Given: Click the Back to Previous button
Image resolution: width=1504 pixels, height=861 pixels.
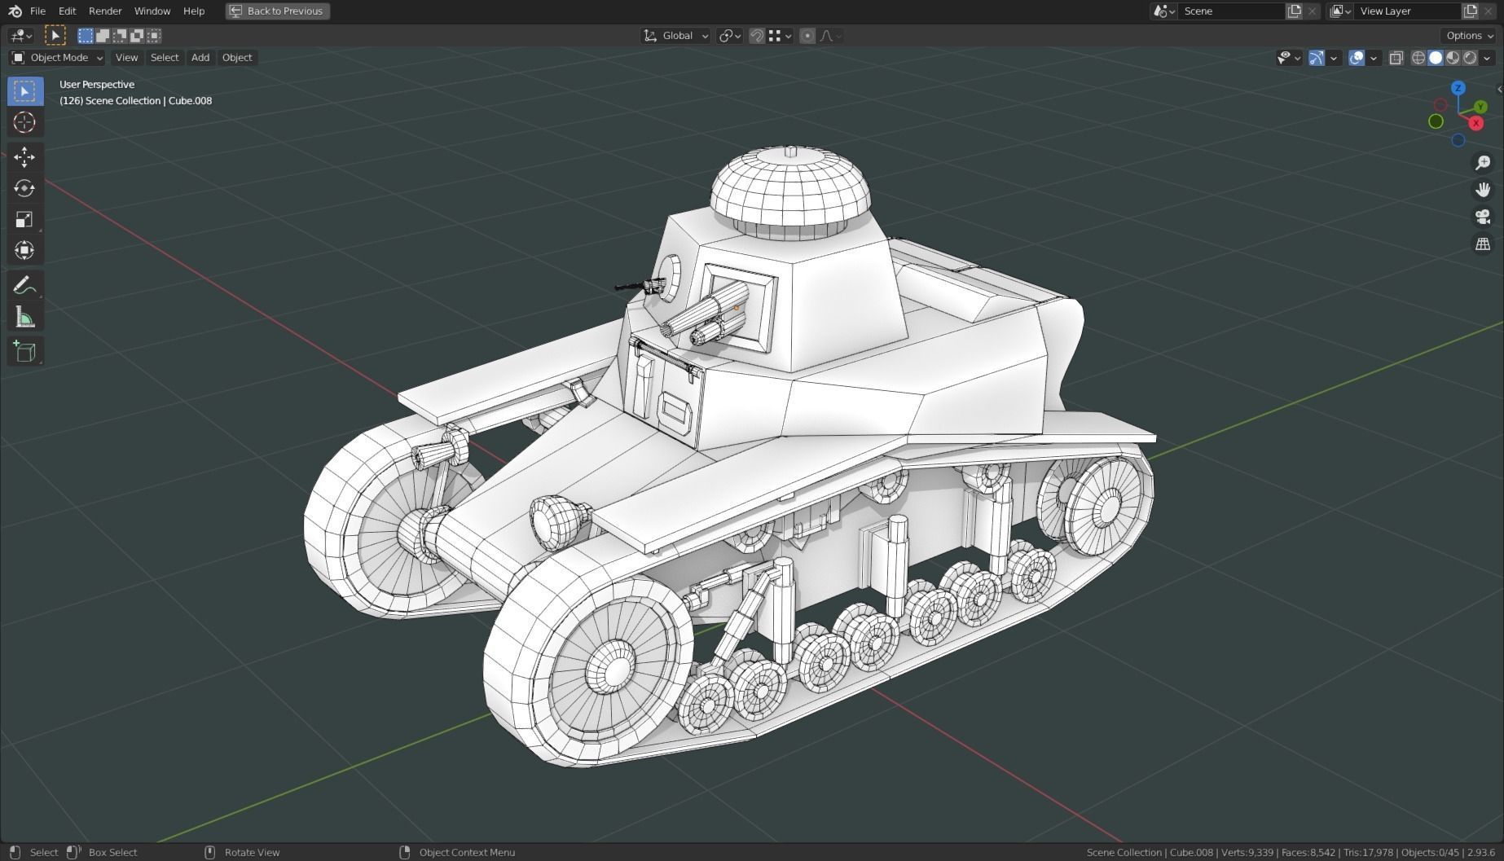Looking at the screenshot, I should [278, 11].
